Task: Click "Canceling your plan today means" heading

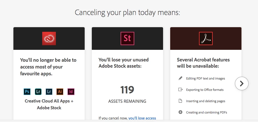Action: pyautogui.click(x=127, y=12)
